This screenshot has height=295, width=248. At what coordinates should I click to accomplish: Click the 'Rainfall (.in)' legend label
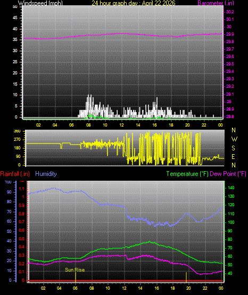point(15,174)
